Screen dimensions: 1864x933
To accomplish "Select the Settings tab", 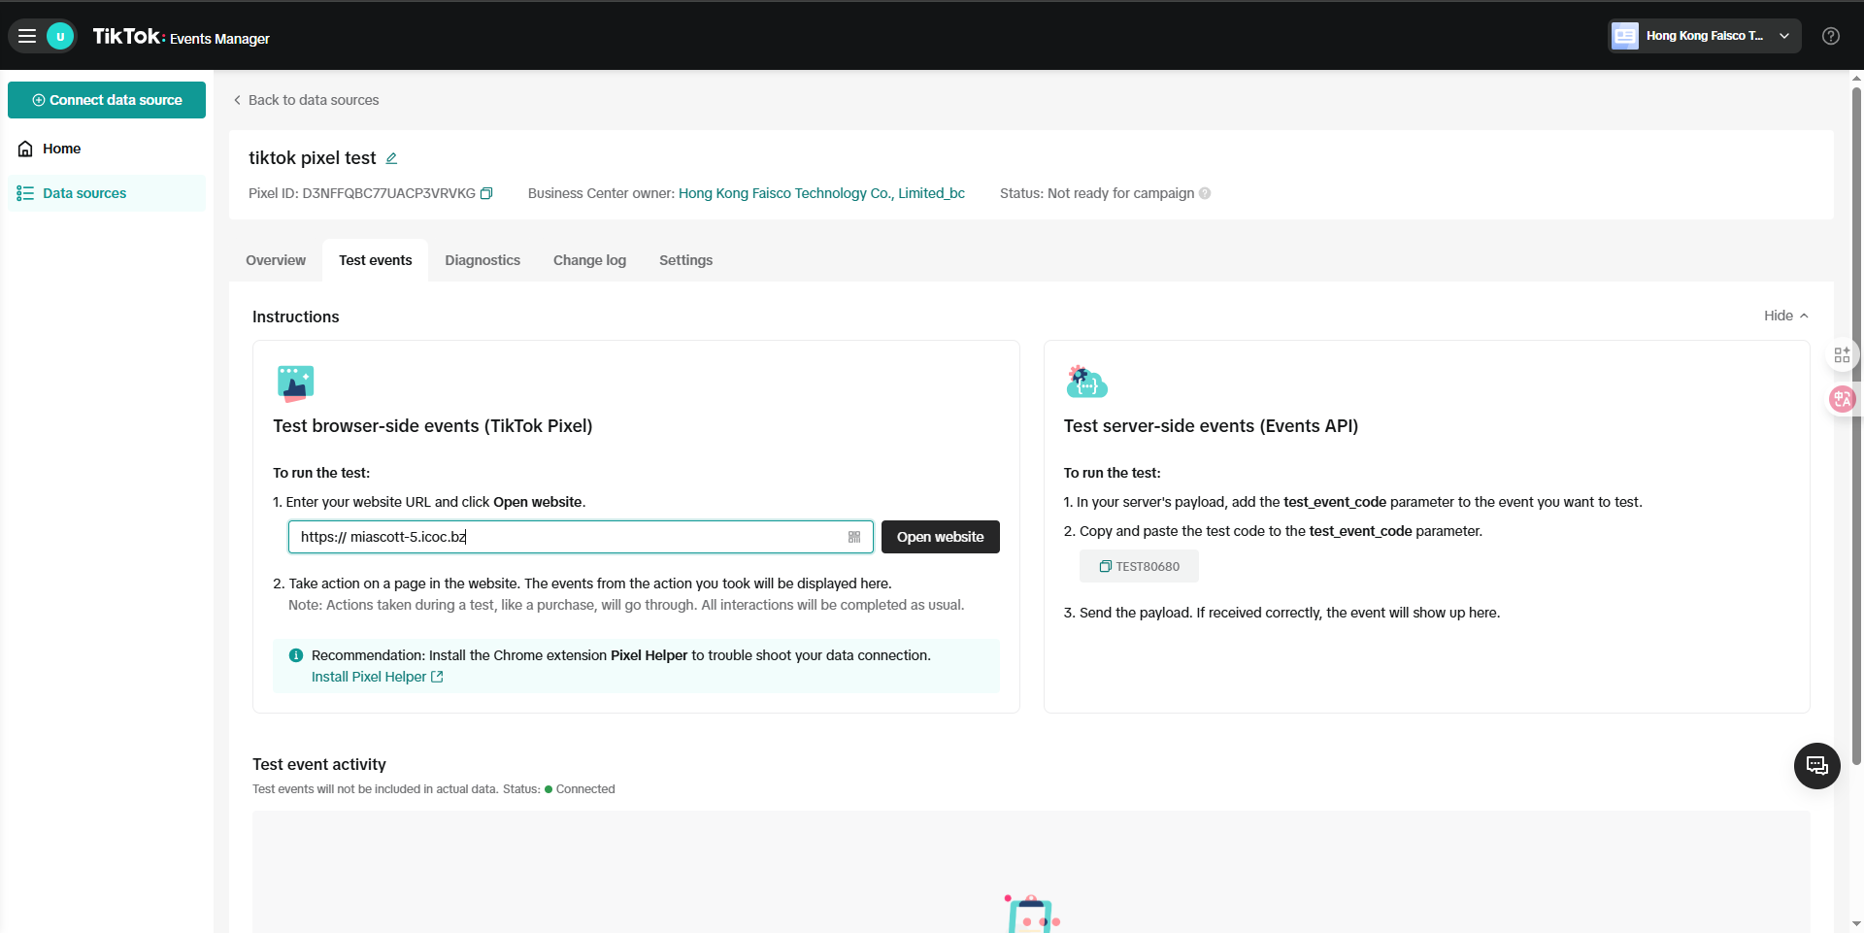I will [x=685, y=260].
